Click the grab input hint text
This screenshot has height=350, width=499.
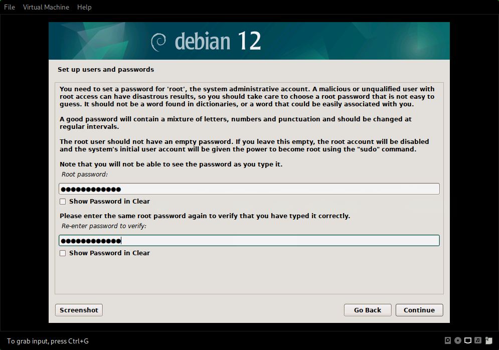coord(47,341)
